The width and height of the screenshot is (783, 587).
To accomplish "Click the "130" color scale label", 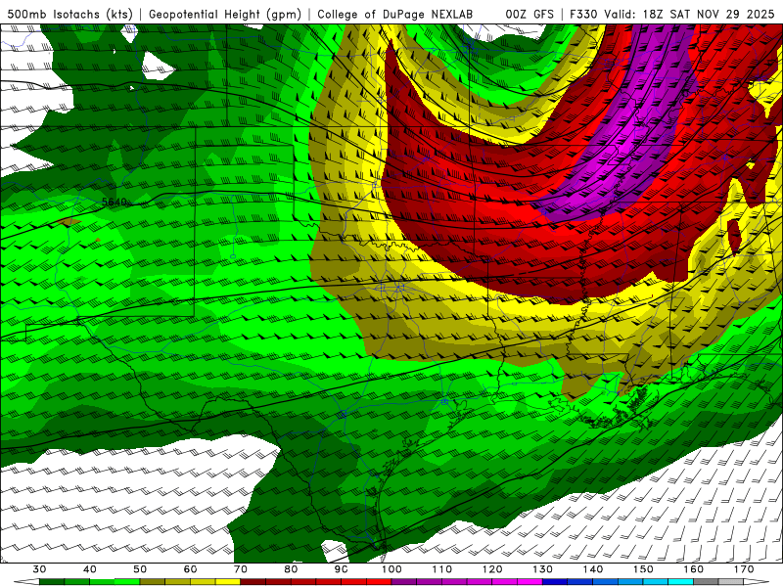I will pyautogui.click(x=543, y=569).
